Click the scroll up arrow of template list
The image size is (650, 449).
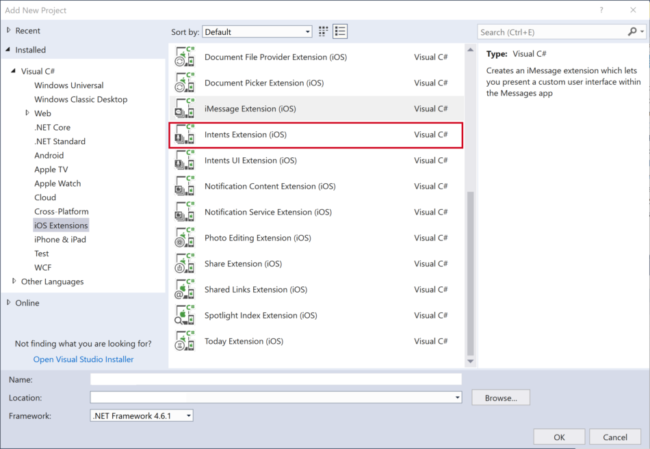pos(471,50)
